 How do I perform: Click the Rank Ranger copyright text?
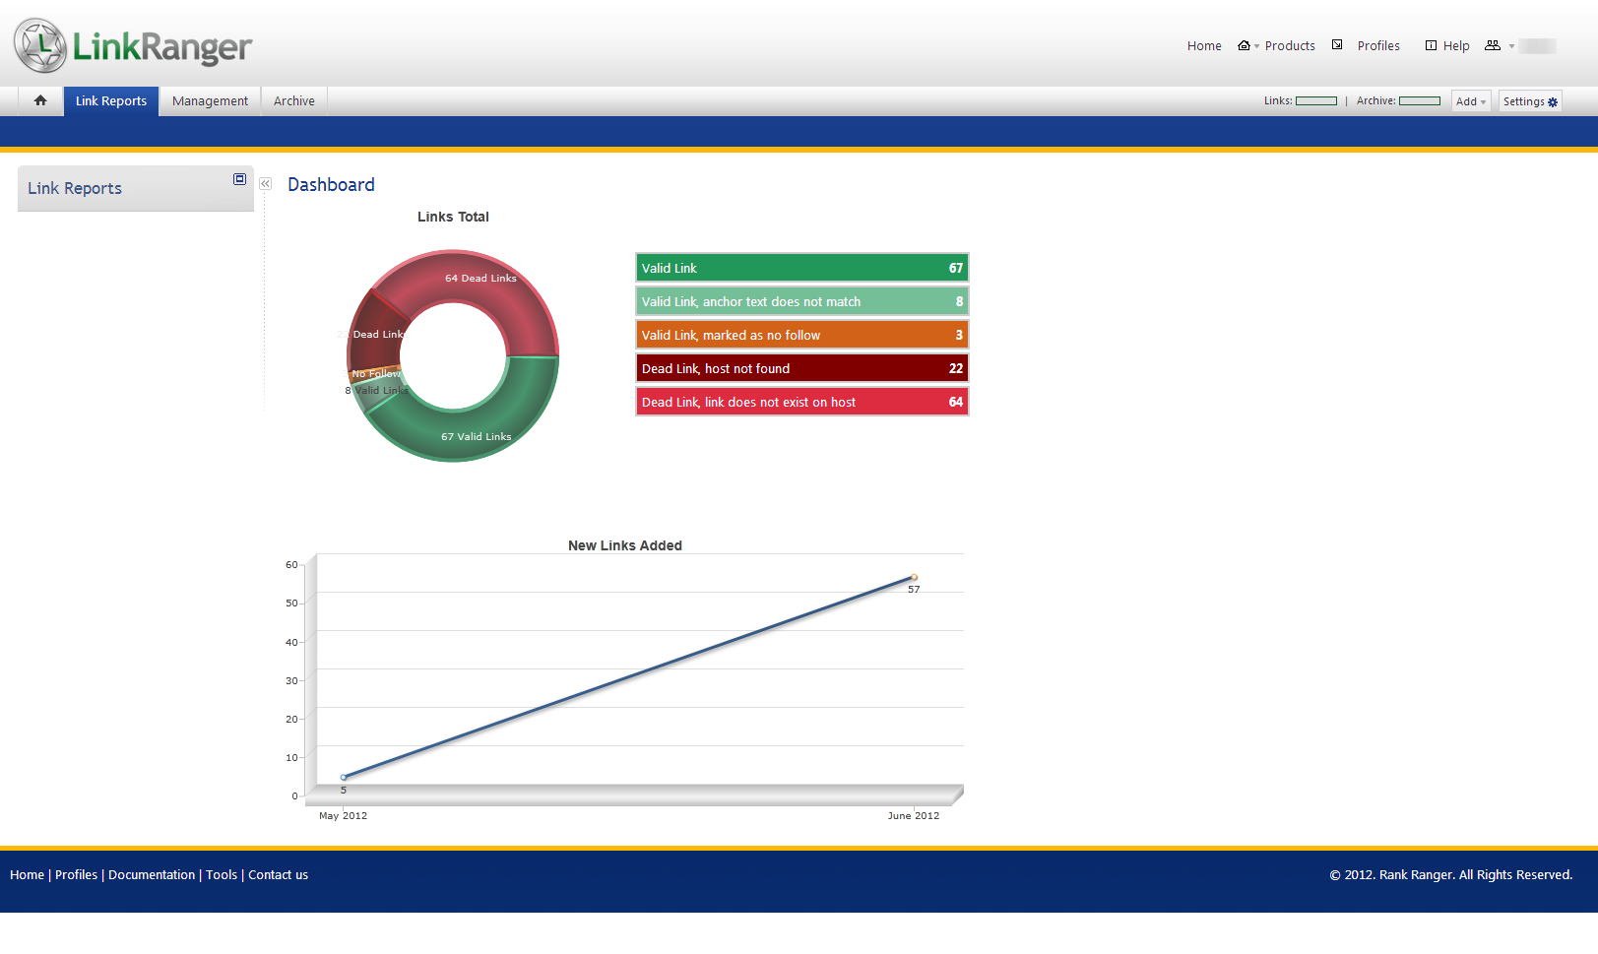point(1451,875)
